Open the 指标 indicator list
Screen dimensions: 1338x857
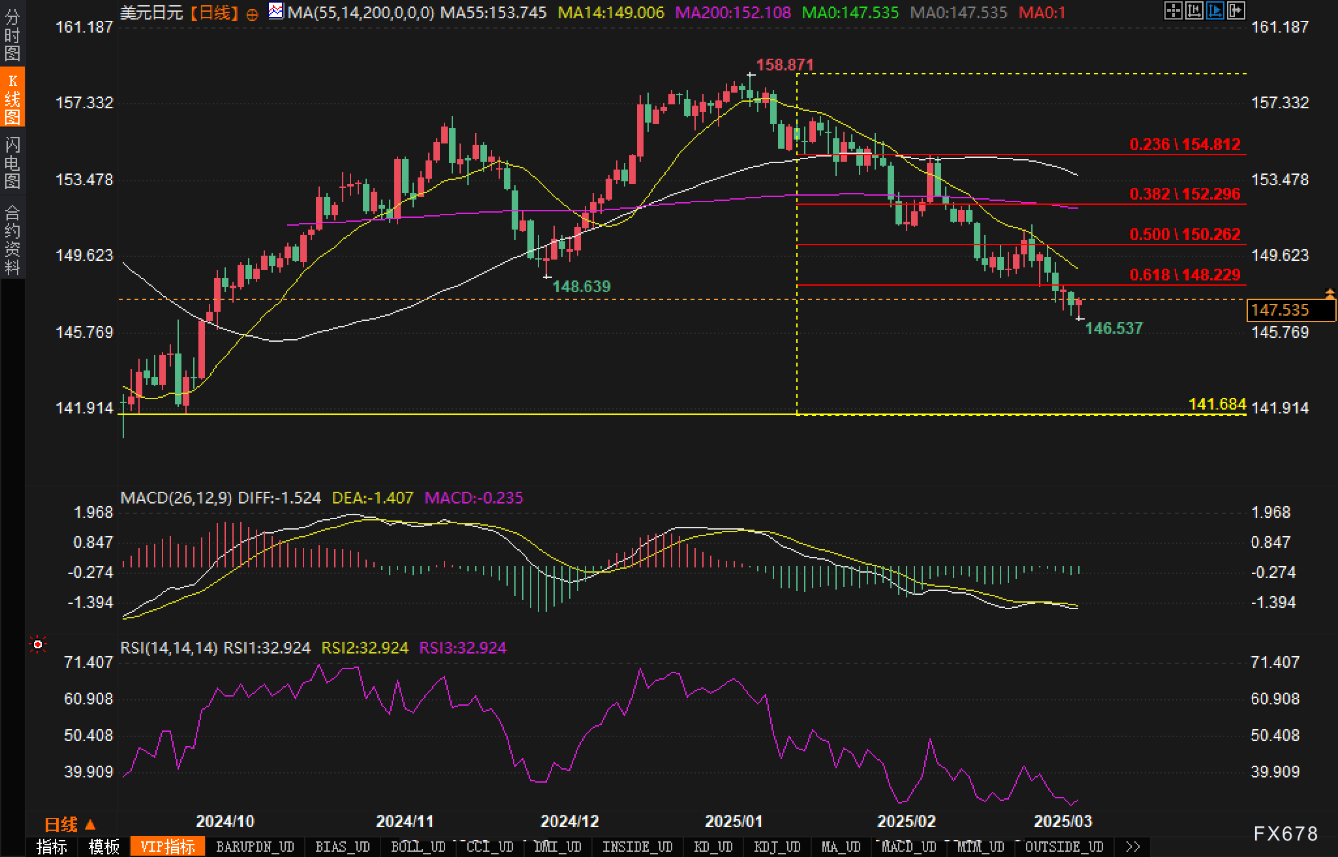point(52,847)
